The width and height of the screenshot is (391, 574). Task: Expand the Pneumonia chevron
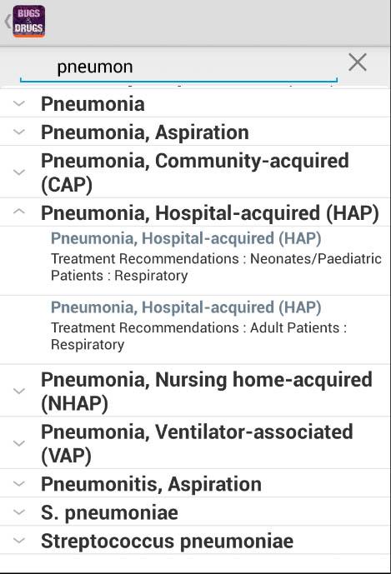click(19, 103)
